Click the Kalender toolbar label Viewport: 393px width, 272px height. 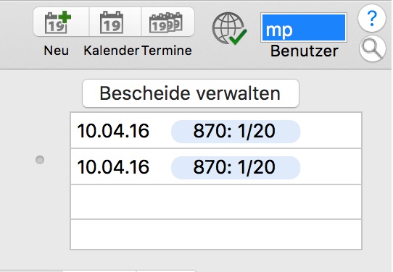point(111,51)
